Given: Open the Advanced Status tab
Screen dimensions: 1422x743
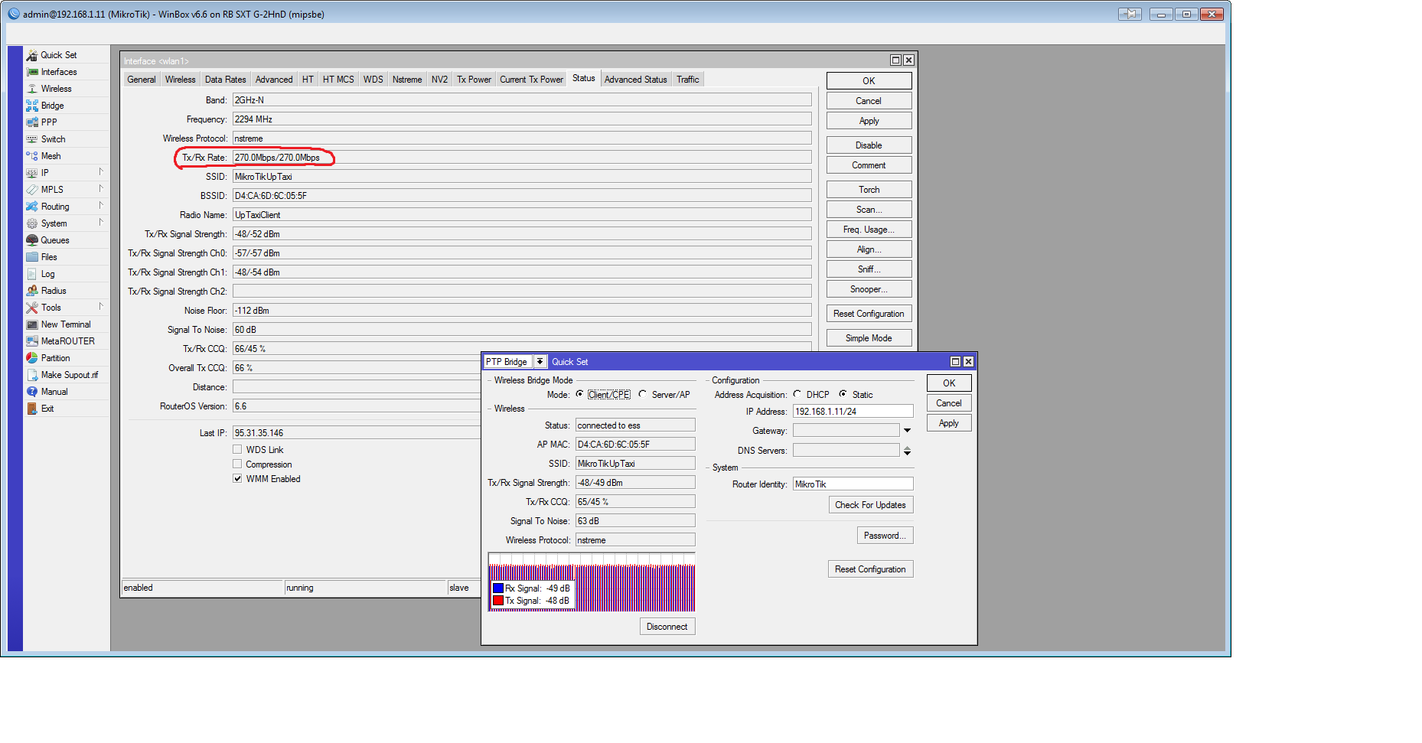Looking at the screenshot, I should pos(635,80).
